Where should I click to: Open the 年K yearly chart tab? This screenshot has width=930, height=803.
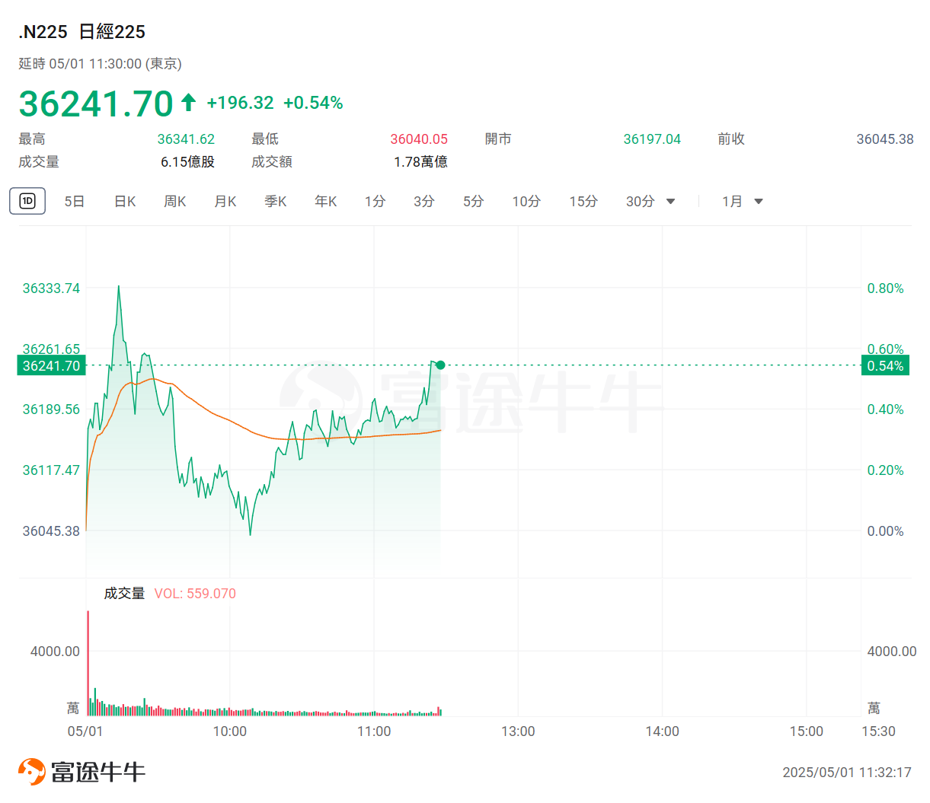[326, 202]
